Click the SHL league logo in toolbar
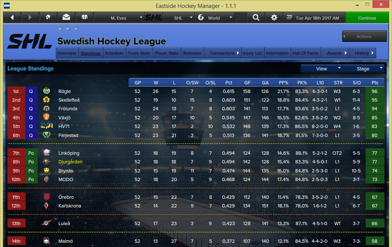 (x=154, y=18)
